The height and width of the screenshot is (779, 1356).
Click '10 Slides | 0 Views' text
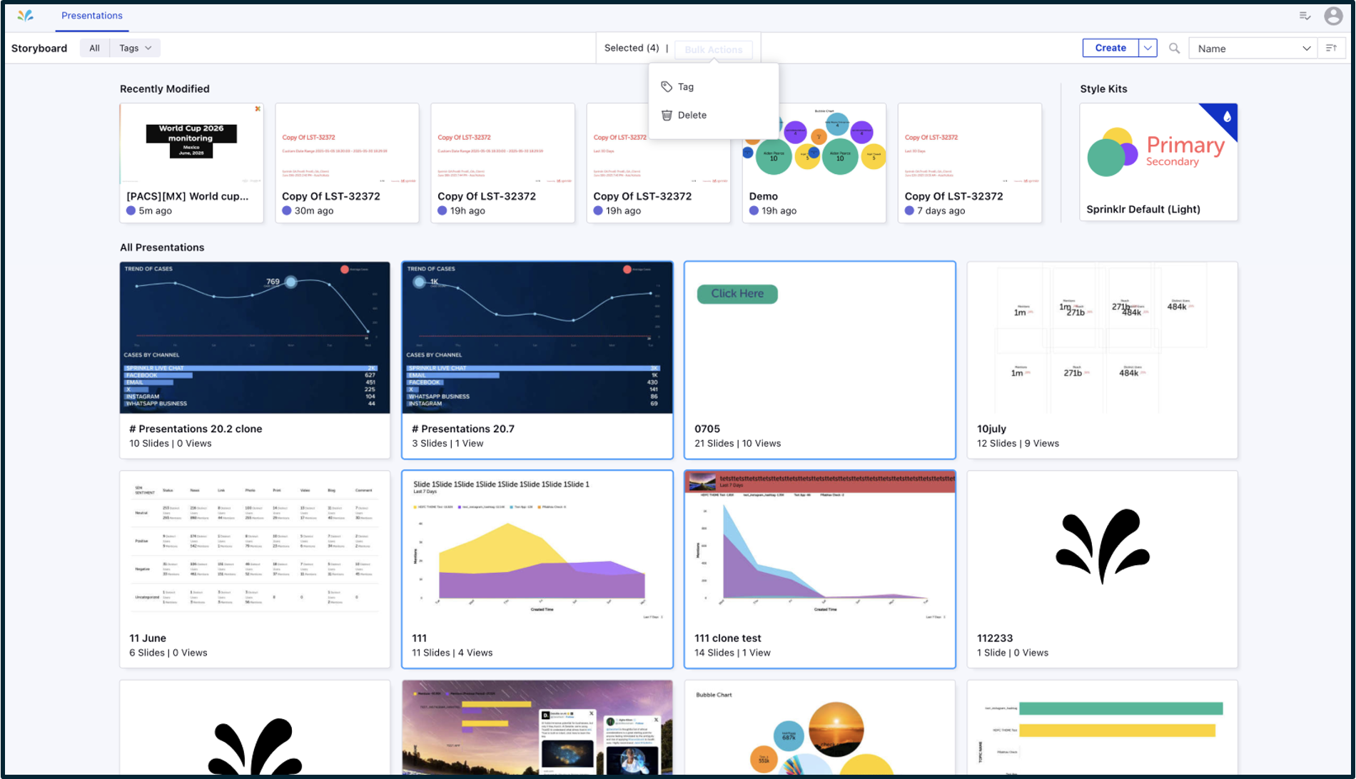coord(171,443)
